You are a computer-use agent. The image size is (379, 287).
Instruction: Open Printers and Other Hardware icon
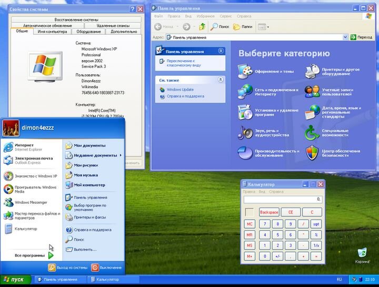pyautogui.click(x=312, y=72)
